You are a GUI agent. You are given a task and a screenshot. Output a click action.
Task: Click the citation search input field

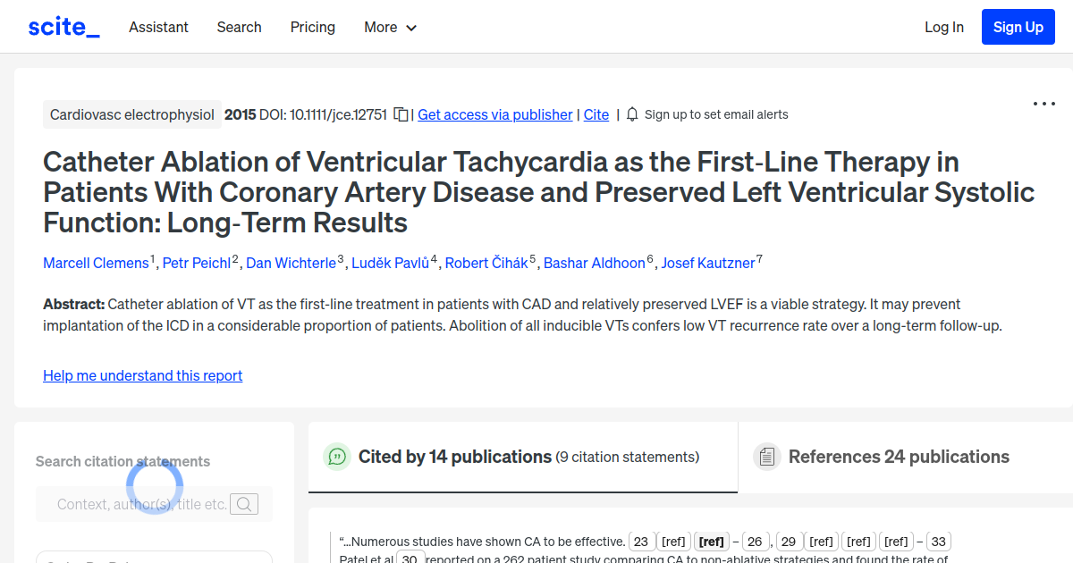coord(143,504)
